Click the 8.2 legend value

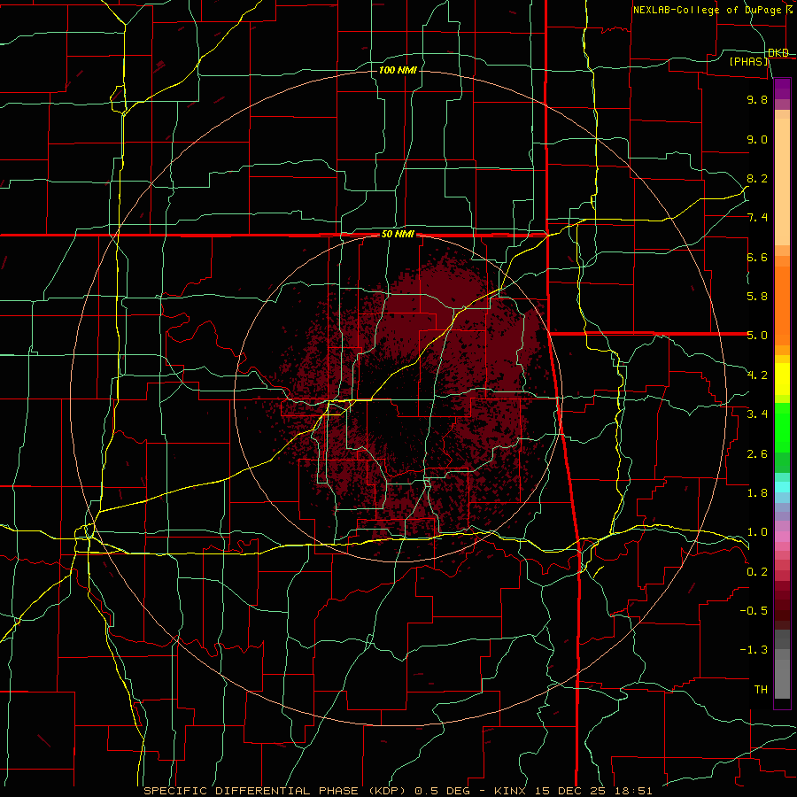[x=757, y=178]
